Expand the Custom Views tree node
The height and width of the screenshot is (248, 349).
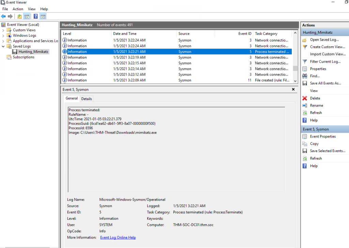tap(3, 30)
